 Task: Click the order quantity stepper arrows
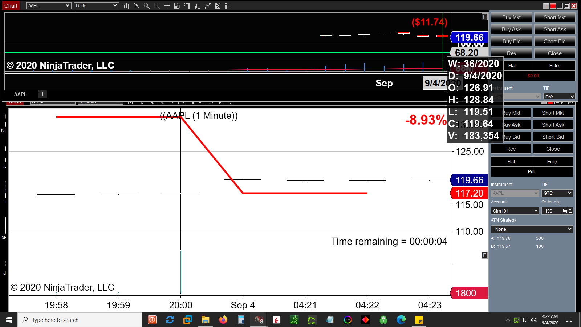tap(570, 211)
